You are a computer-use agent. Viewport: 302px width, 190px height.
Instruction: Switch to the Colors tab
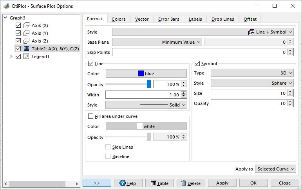tap(119, 19)
